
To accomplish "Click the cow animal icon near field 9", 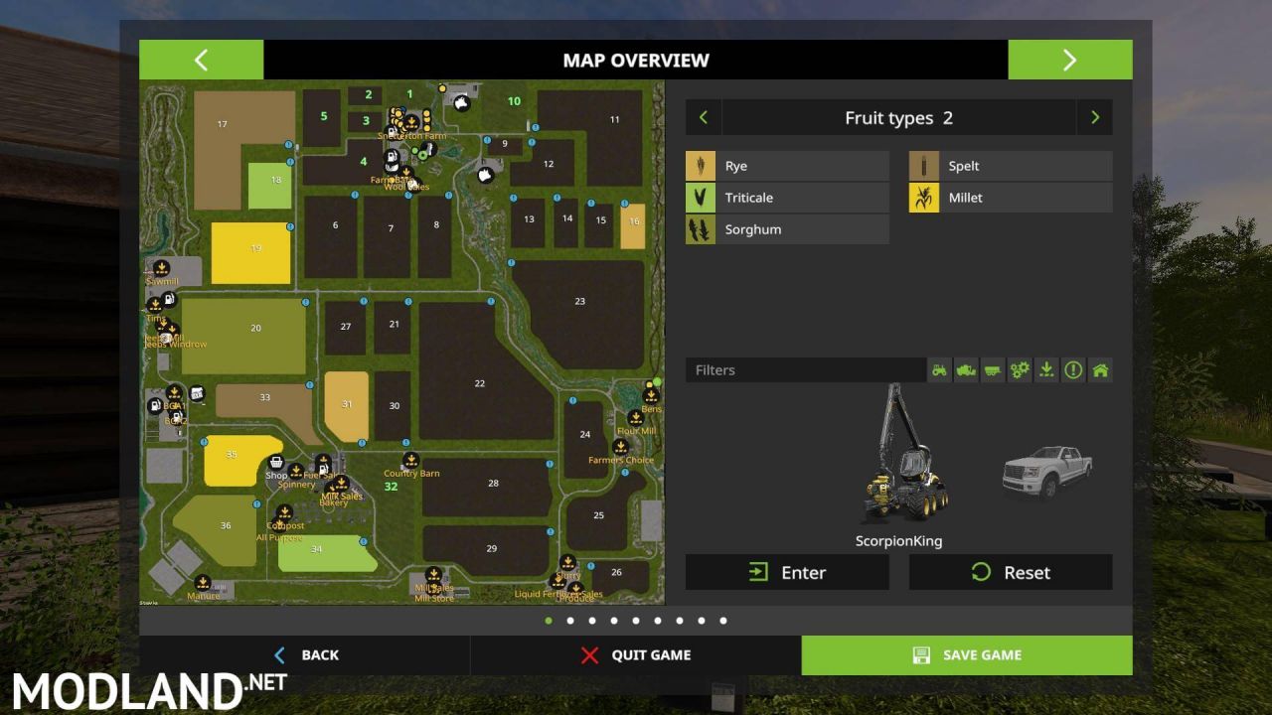I will tap(485, 175).
